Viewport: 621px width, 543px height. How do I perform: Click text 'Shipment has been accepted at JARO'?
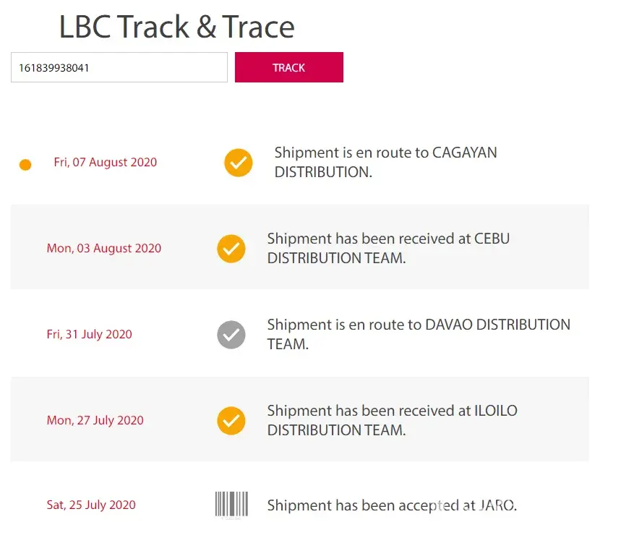tap(392, 505)
